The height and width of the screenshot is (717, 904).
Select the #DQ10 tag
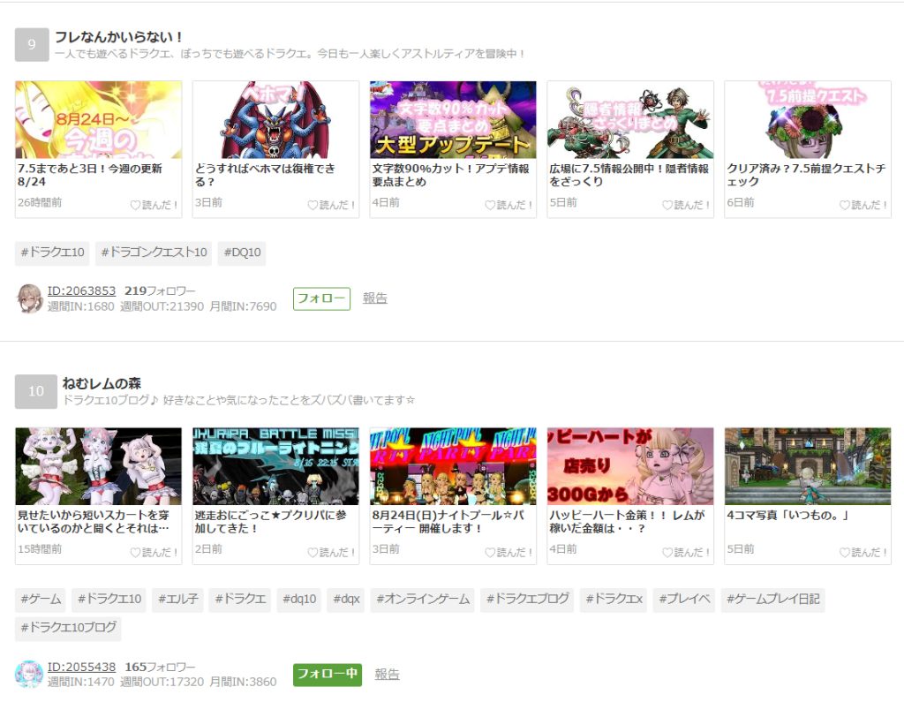coord(242,253)
